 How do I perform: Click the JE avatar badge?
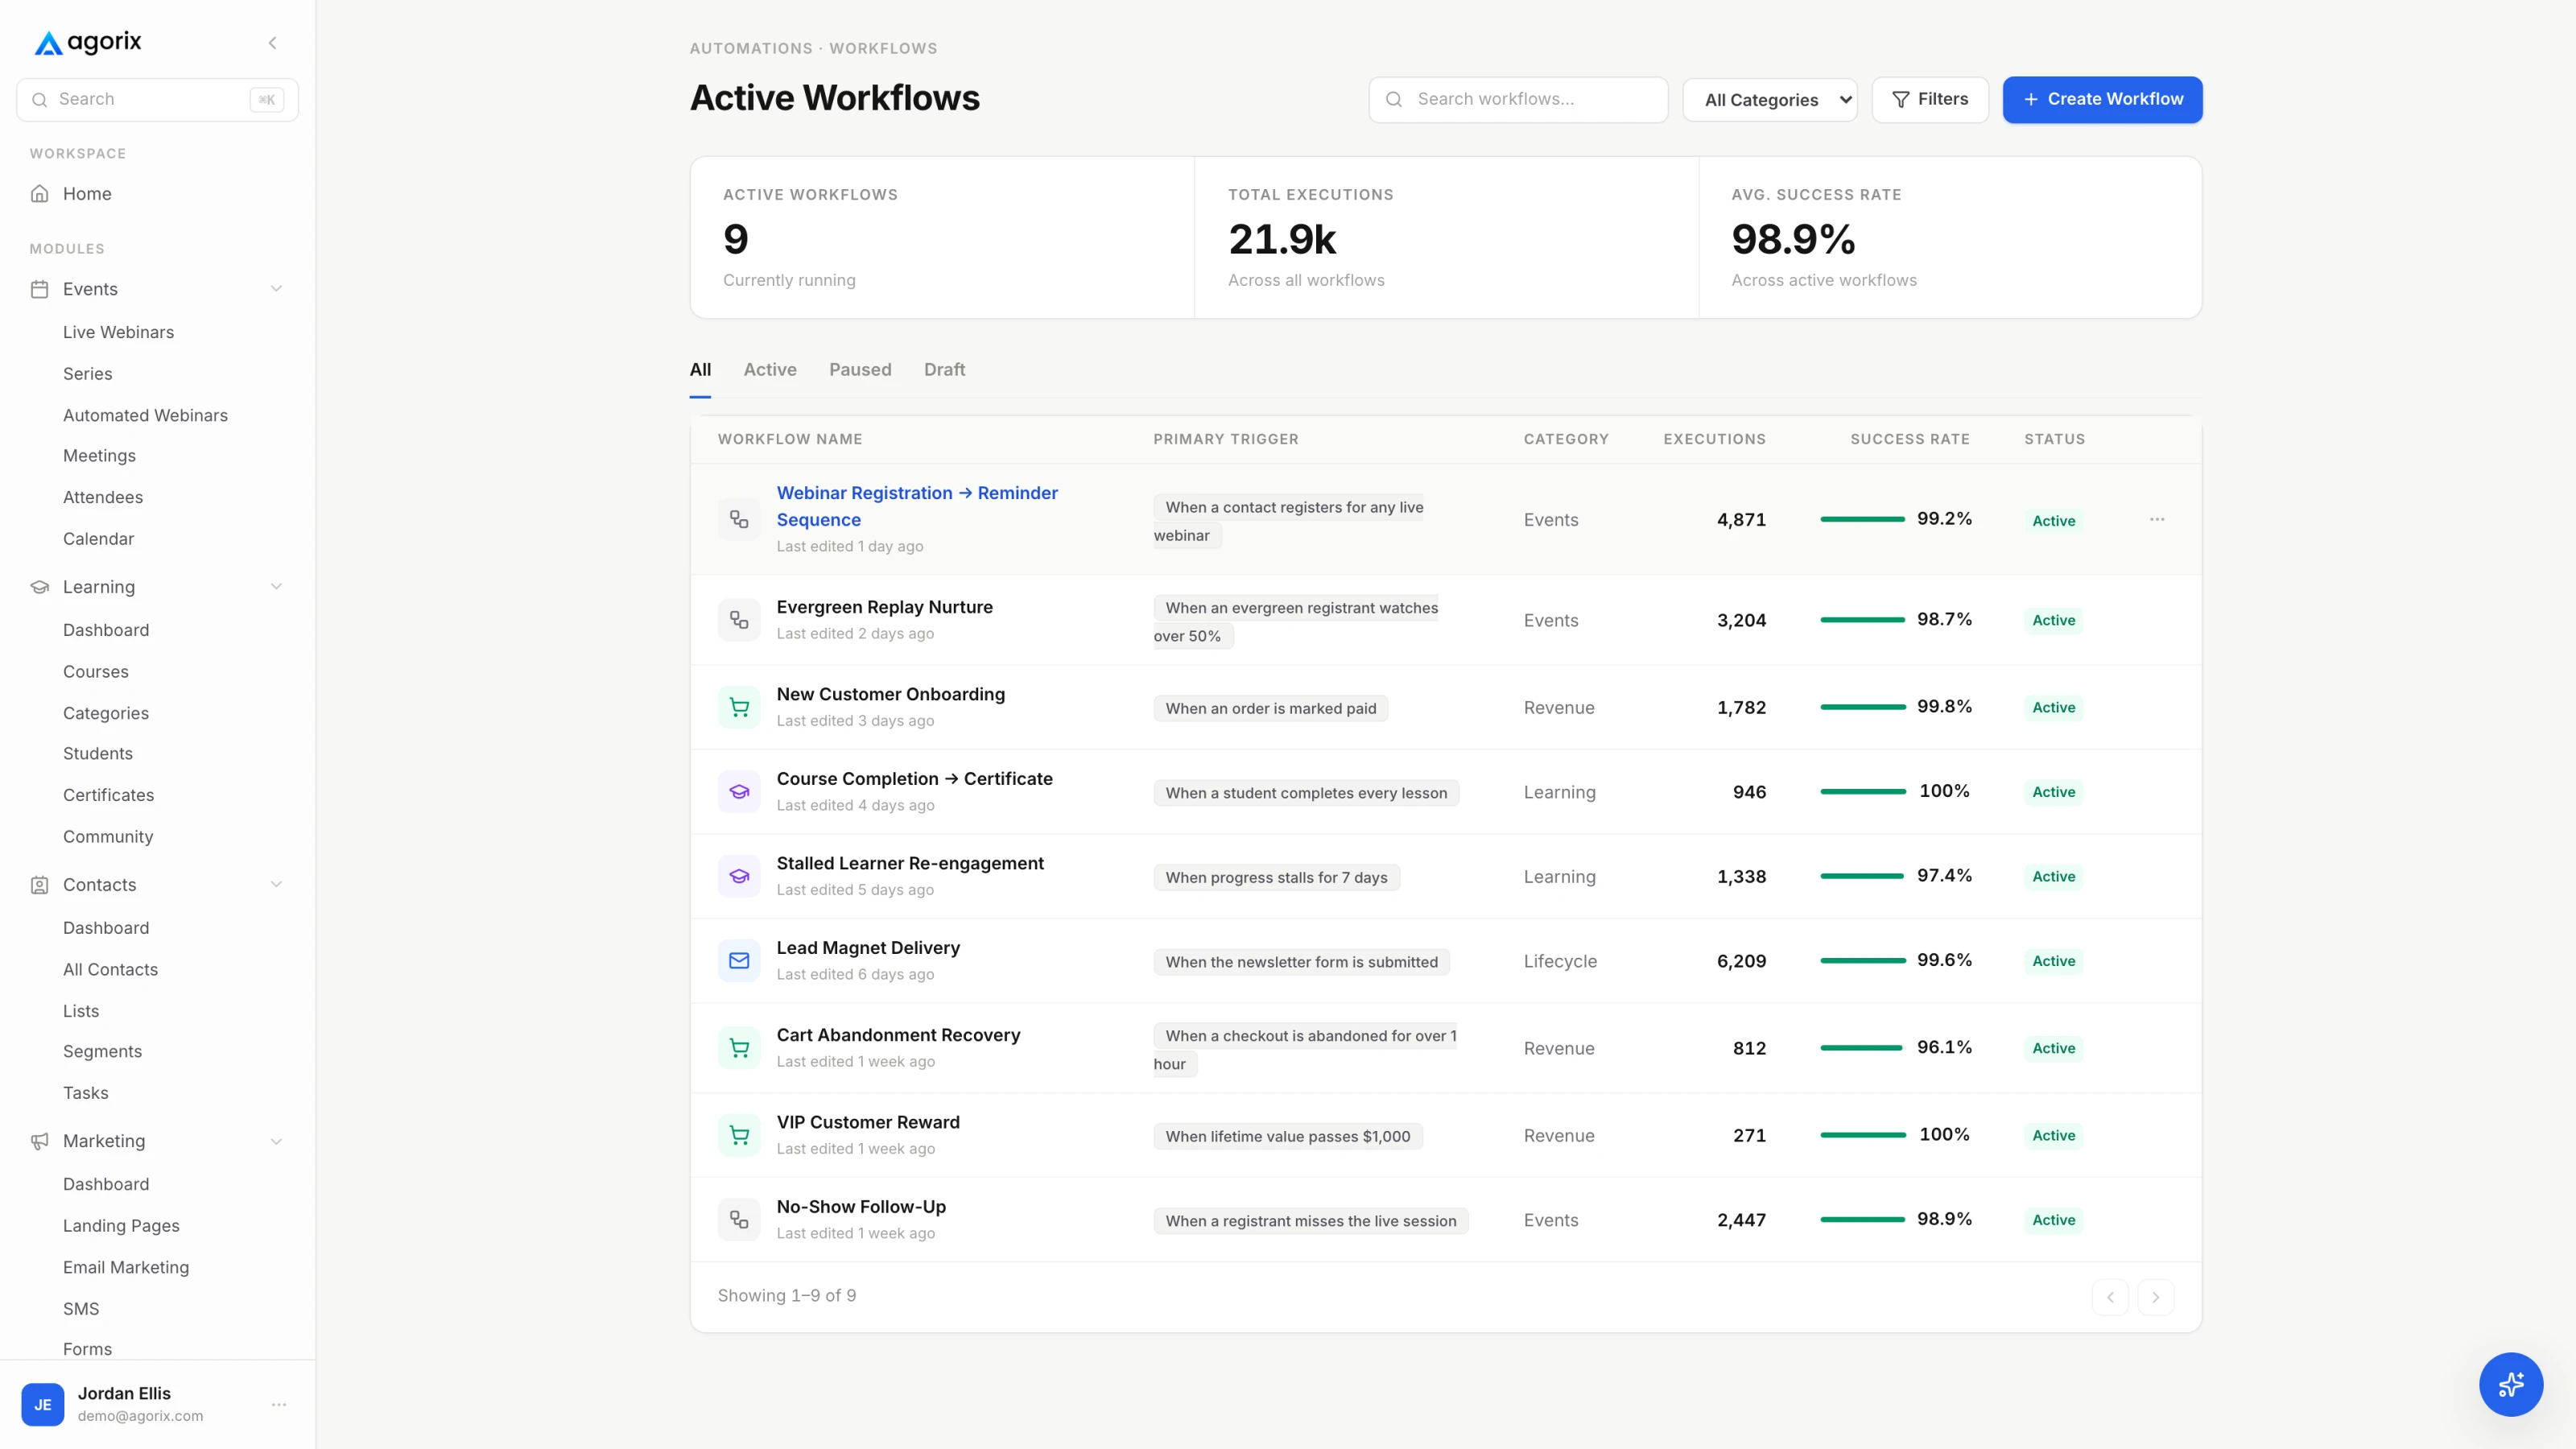(x=43, y=1404)
